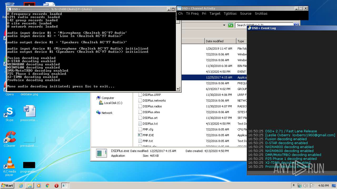Screen dimensions: 337x189
Task: Refresh the Explorer folder view
Action: [231, 25]
